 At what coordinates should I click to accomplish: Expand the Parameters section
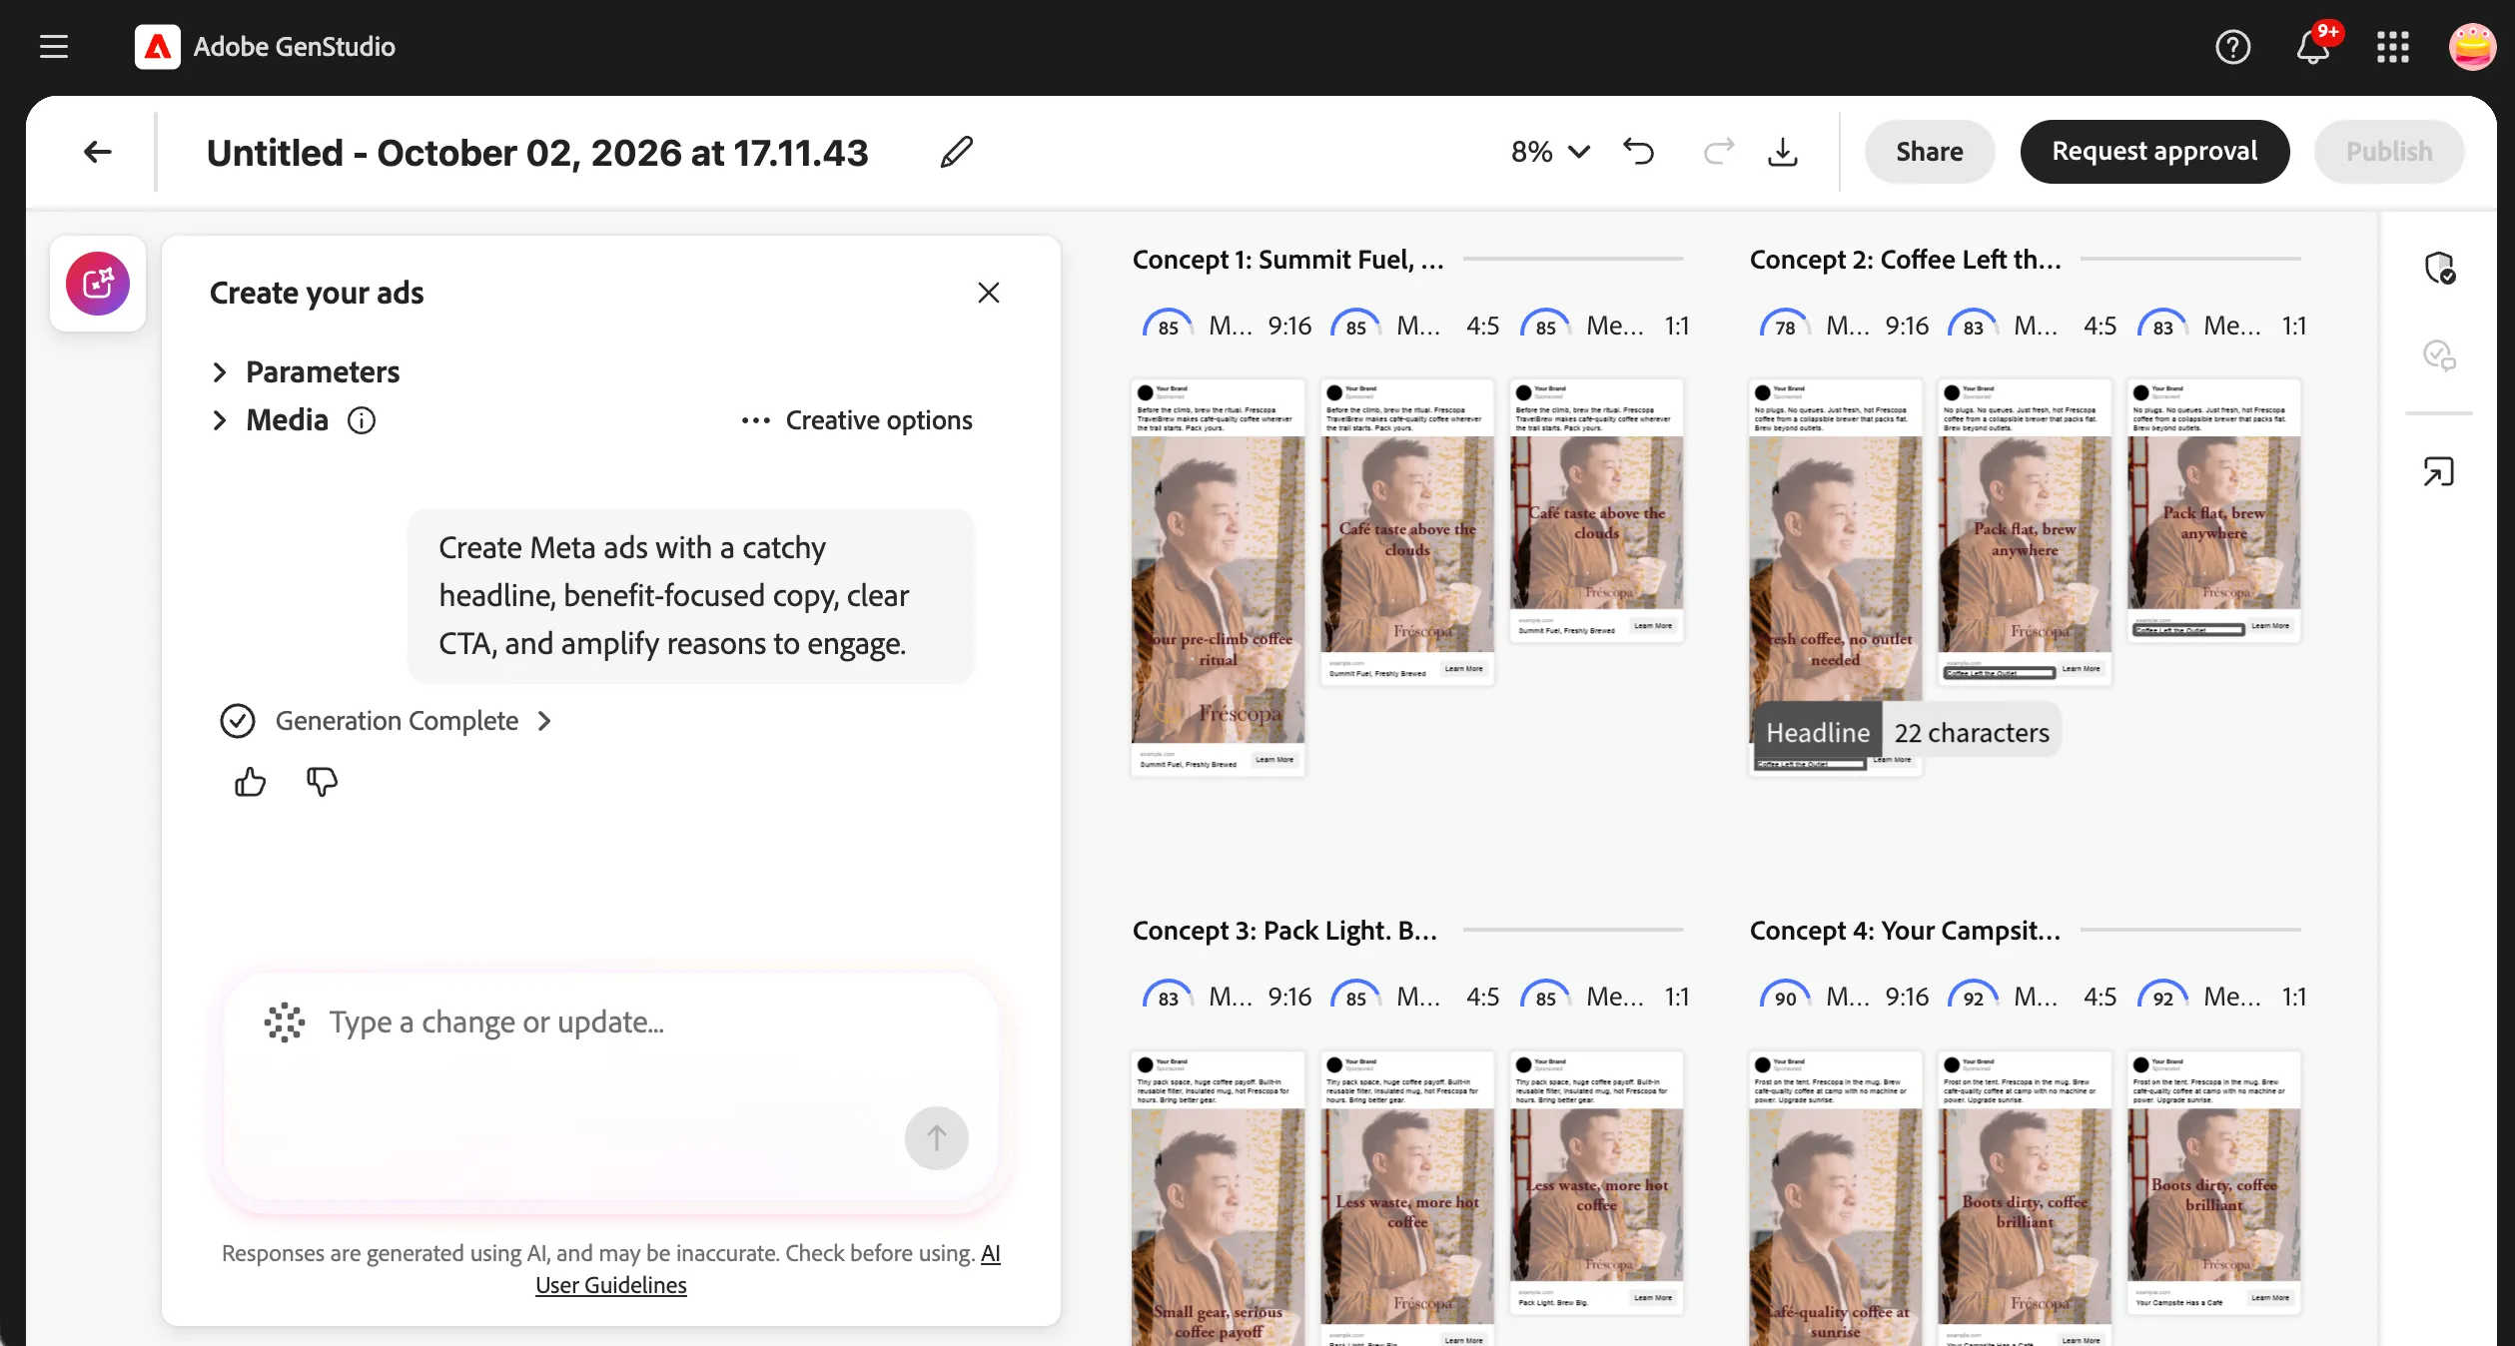click(305, 371)
